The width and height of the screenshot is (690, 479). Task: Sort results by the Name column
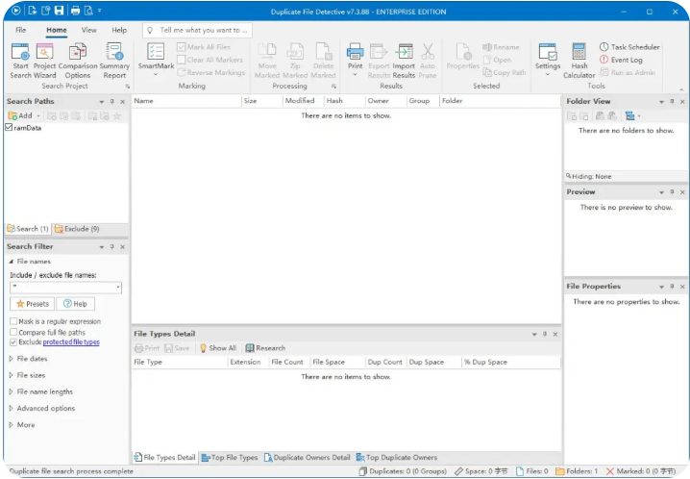pyautogui.click(x=186, y=101)
